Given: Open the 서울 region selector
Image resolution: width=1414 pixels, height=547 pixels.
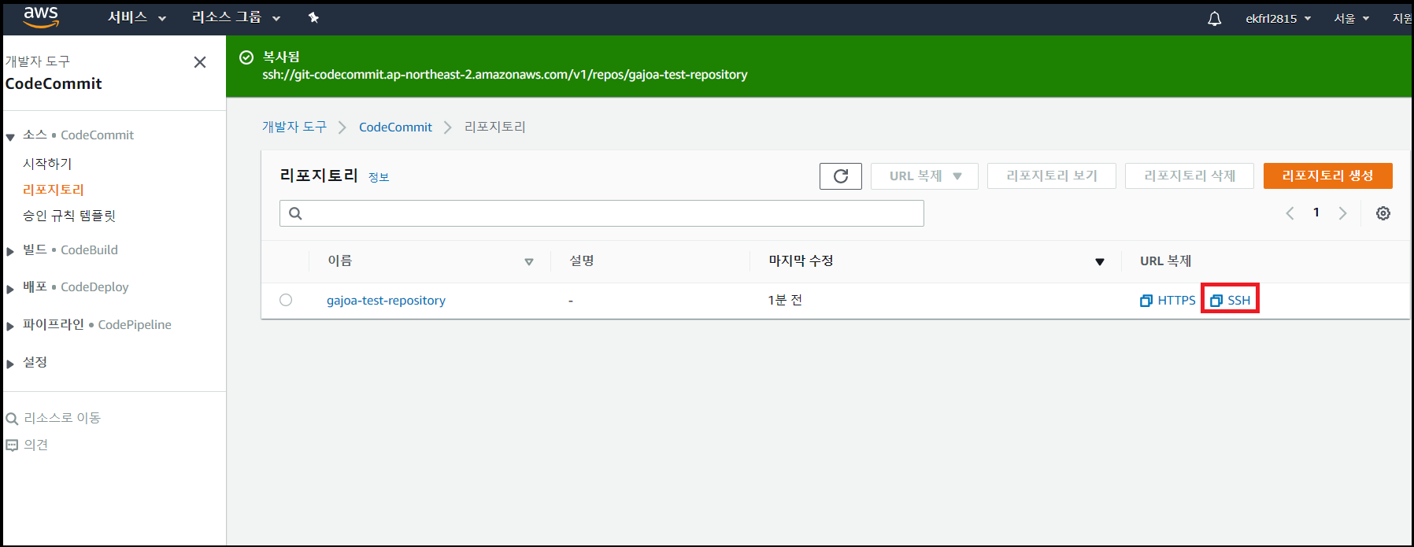Looking at the screenshot, I should [x=1351, y=18].
